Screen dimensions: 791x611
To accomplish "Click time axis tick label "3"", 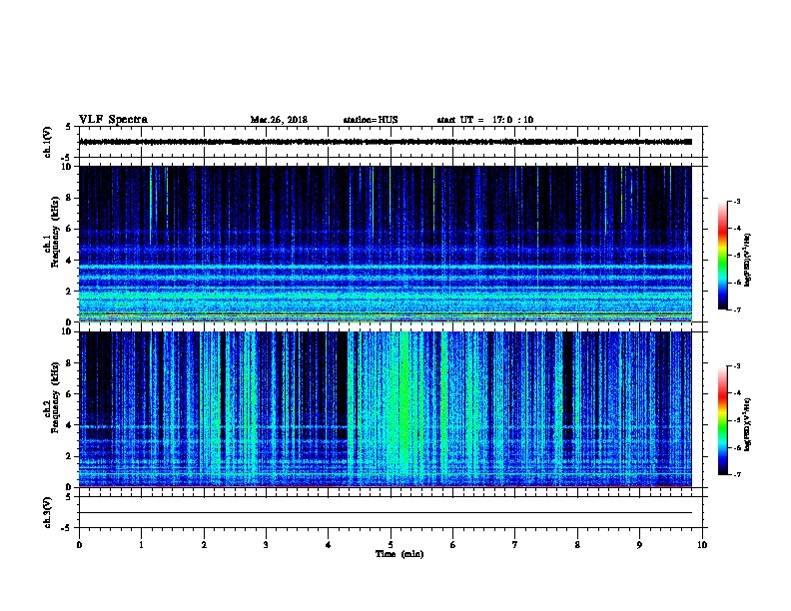I will (266, 544).
